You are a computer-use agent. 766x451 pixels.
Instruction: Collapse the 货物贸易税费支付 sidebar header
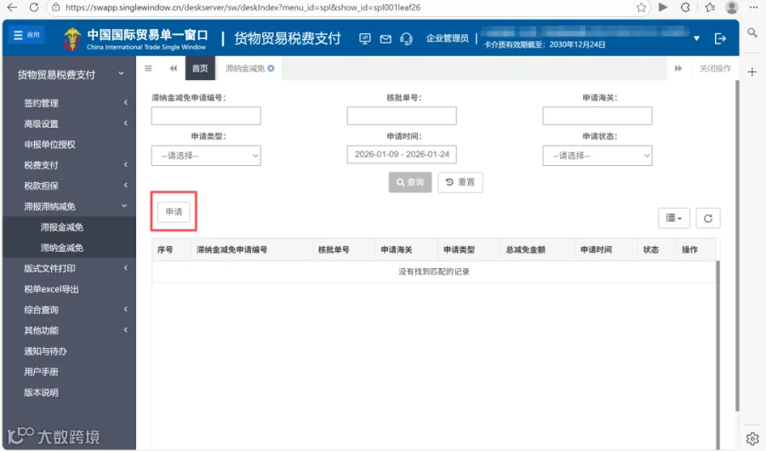click(71, 74)
